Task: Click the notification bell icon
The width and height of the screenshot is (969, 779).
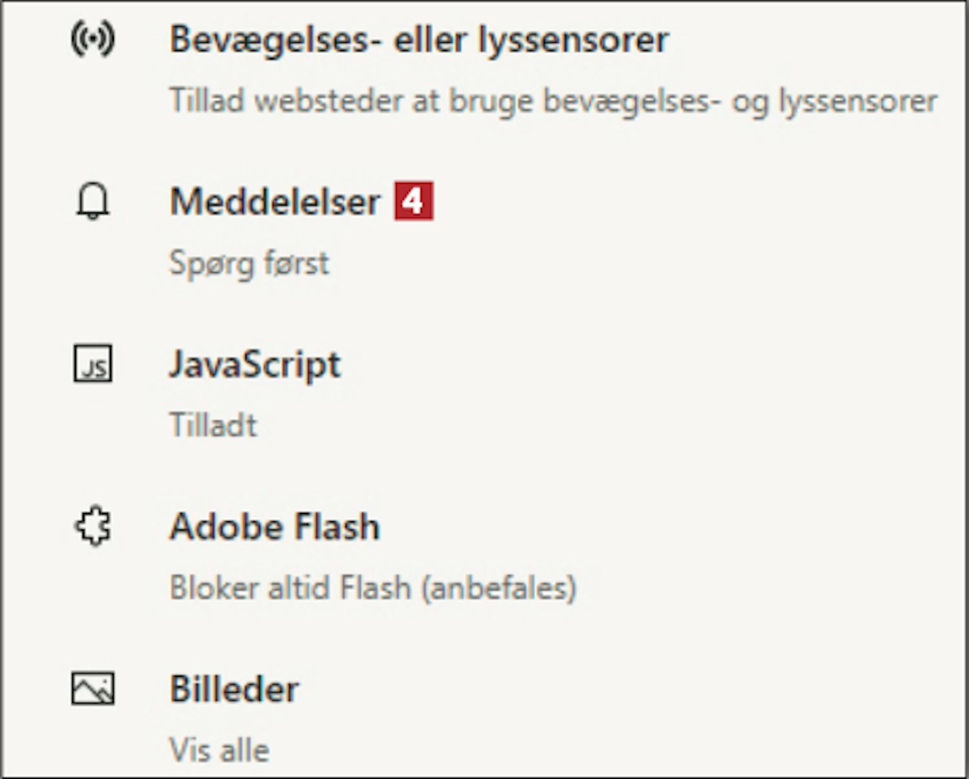Action: click(x=93, y=202)
